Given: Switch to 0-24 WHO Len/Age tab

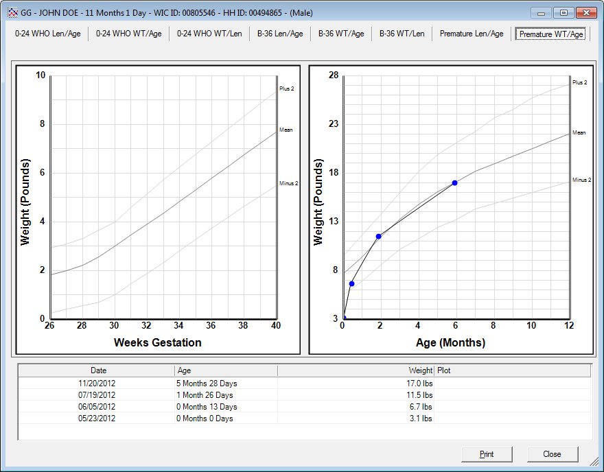Looking at the screenshot, I should 48,34.
